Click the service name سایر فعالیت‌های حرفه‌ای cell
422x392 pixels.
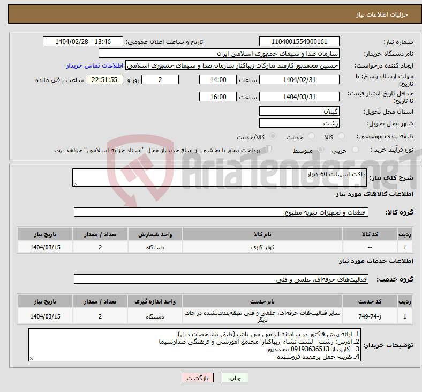pyautogui.click(x=262, y=316)
